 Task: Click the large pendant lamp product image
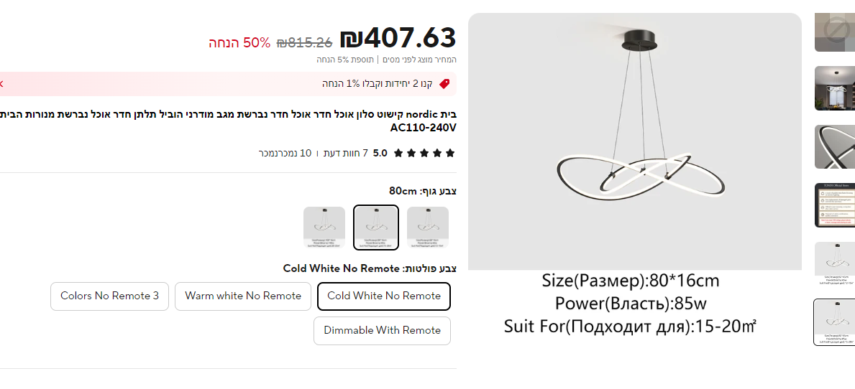pos(634,141)
